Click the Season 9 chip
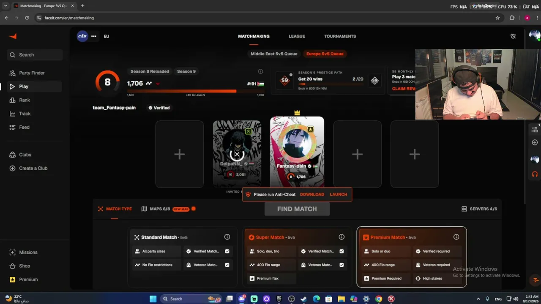This screenshot has width=541, height=304. coord(186,71)
